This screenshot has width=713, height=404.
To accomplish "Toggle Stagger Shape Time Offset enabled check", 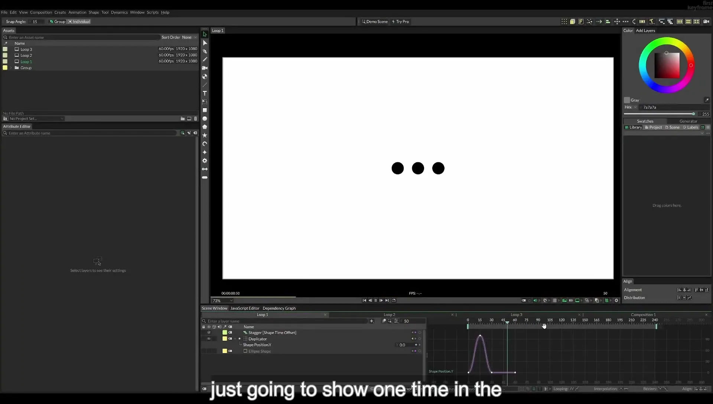I will 209,333.
